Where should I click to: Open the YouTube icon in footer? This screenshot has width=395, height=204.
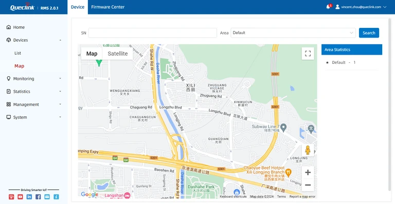[20, 197]
